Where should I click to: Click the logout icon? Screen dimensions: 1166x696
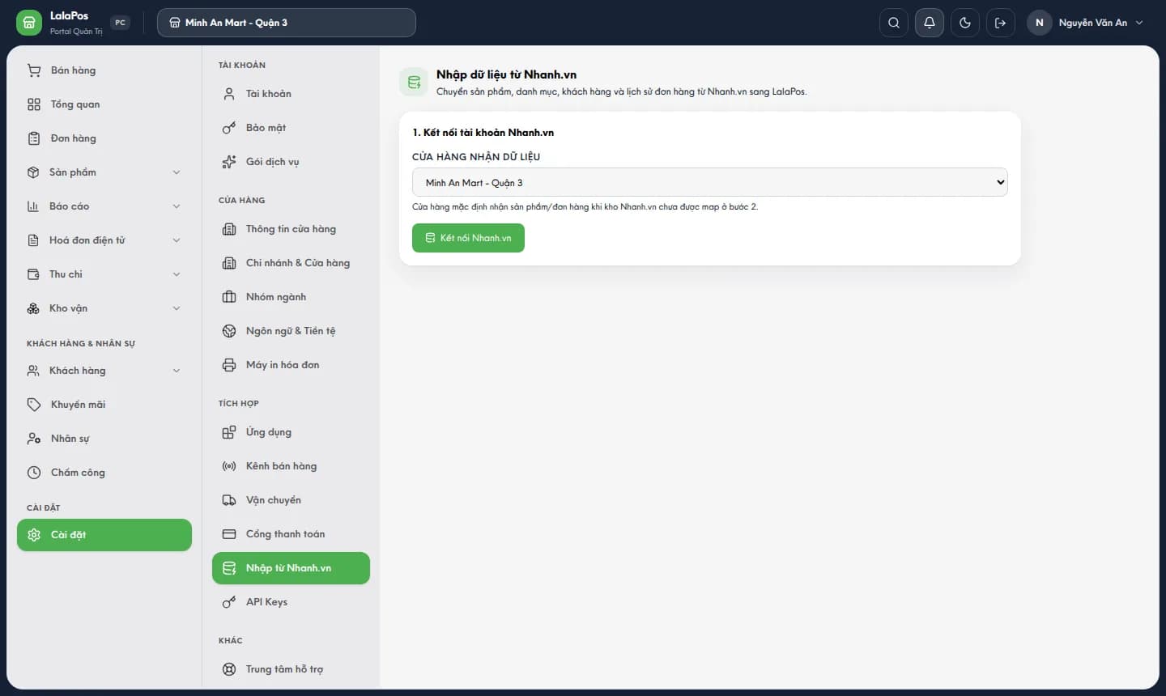click(1001, 23)
